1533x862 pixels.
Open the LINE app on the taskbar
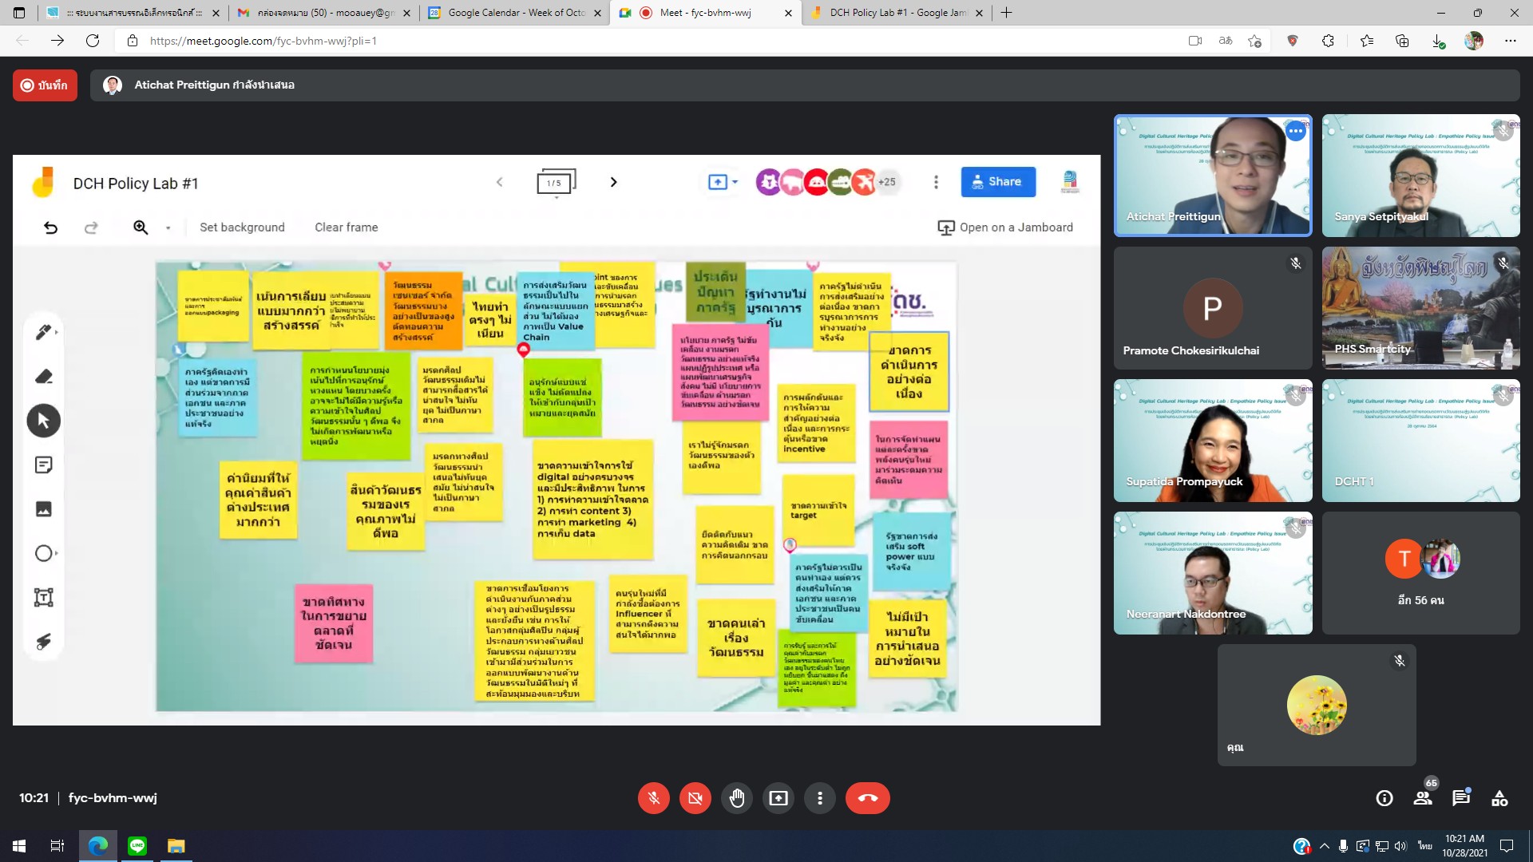[x=137, y=845]
